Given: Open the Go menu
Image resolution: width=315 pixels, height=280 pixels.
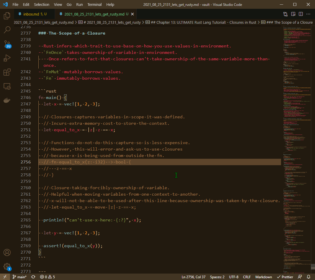Looking at the screenshot, I should [69, 4].
